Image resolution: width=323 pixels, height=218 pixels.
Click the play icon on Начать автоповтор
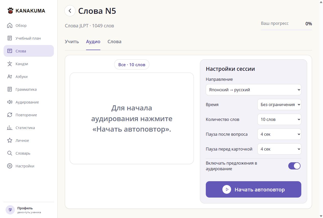click(x=227, y=190)
